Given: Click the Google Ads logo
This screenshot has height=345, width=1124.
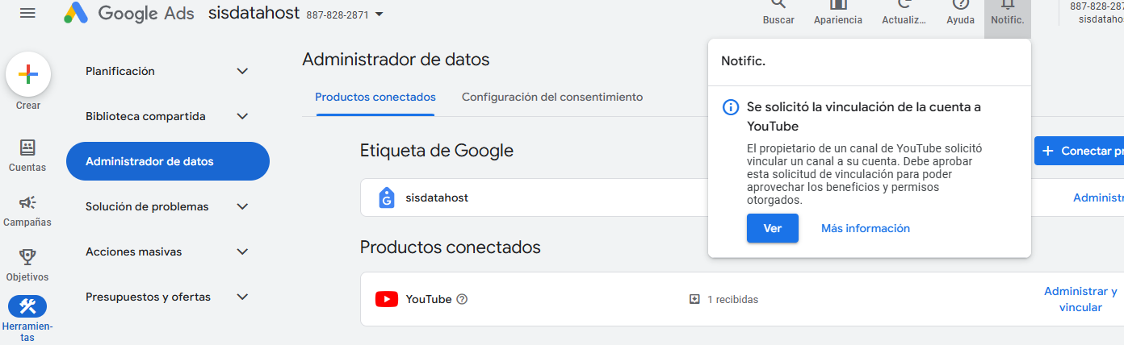Looking at the screenshot, I should point(77,14).
